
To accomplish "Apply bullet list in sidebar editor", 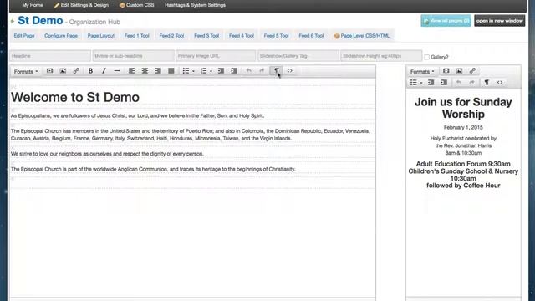I will (x=413, y=83).
